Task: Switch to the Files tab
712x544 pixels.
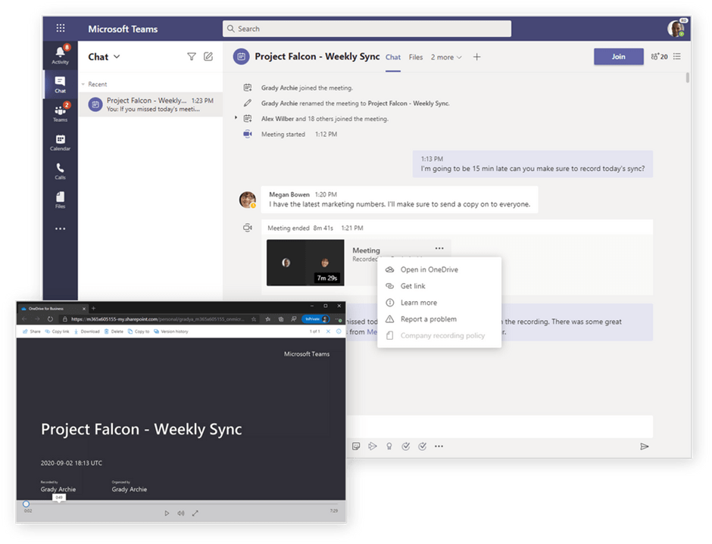Action: (x=416, y=58)
